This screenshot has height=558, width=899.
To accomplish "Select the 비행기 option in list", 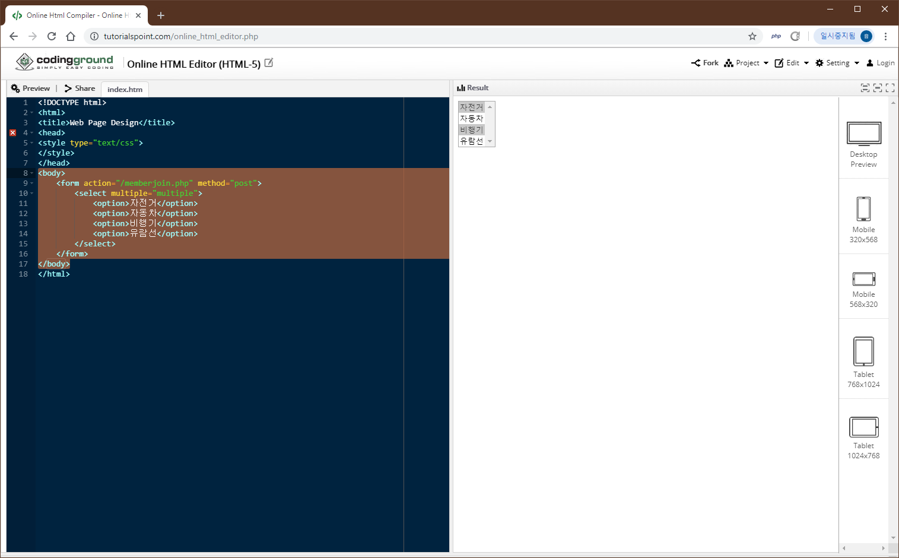I will [471, 129].
